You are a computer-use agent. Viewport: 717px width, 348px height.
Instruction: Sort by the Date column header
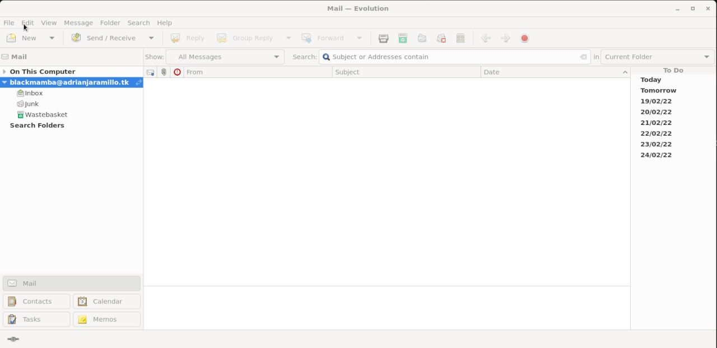coord(556,72)
